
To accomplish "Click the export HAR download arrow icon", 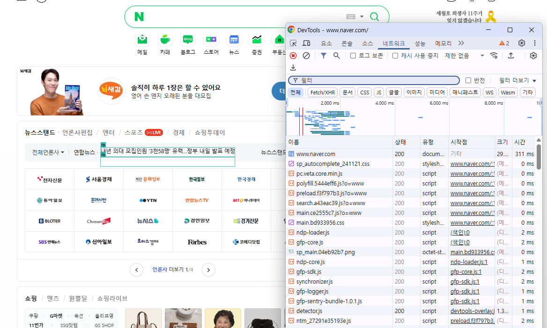I will click(293, 68).
